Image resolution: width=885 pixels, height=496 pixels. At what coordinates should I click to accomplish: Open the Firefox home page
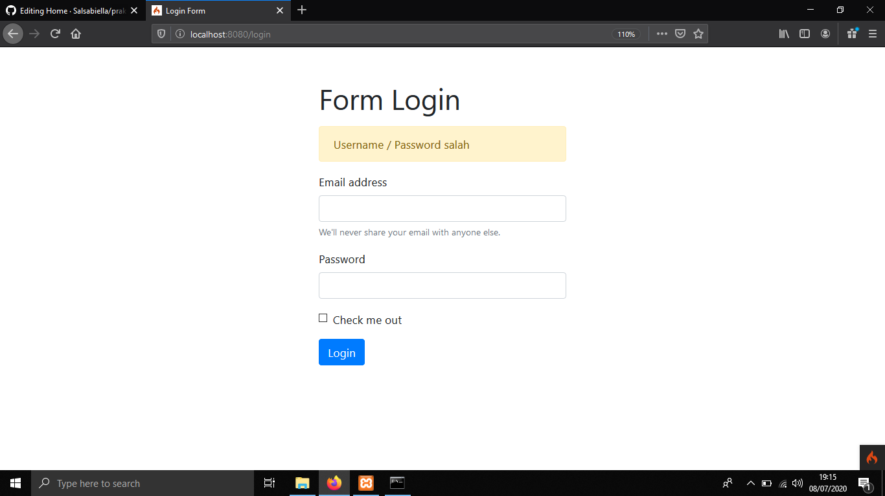[x=76, y=34]
